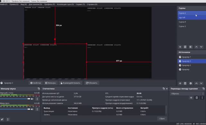206x125 pixels.
Task: Remove the selected scene transition
Action: click(197, 98)
